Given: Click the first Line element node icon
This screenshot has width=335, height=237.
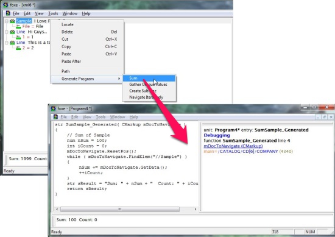Looking at the screenshot, I should click(12, 32).
